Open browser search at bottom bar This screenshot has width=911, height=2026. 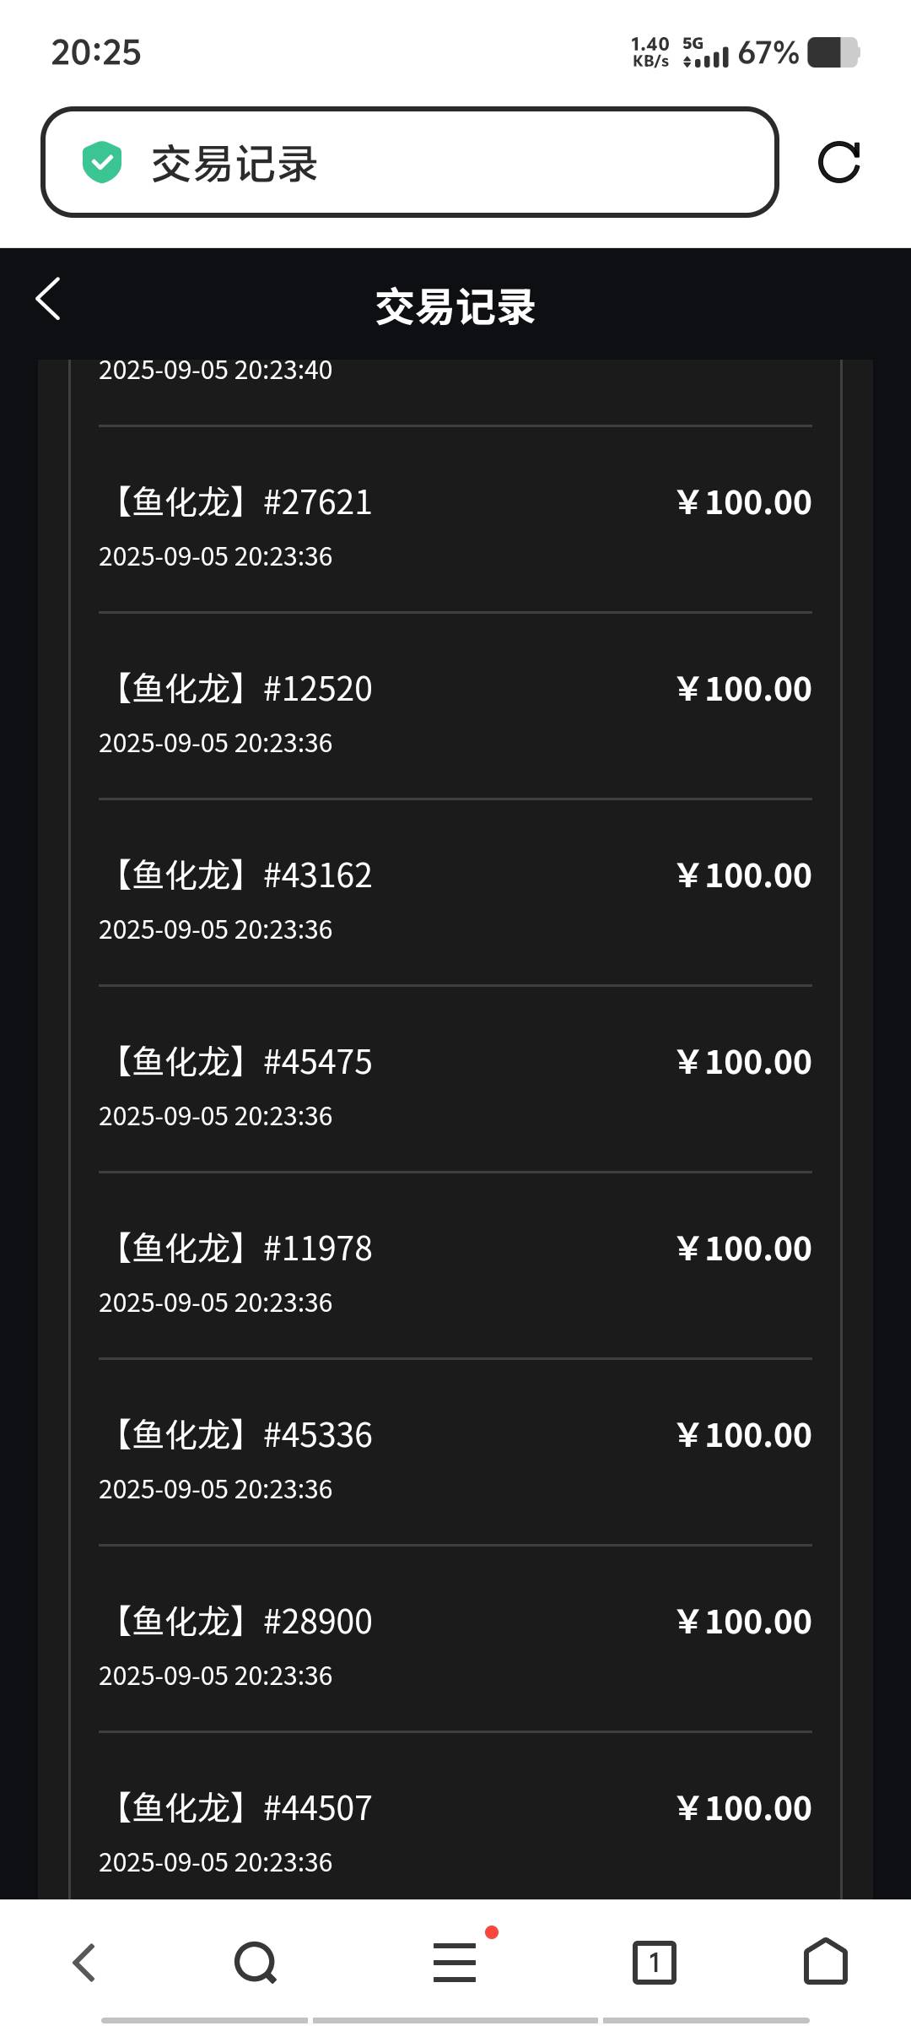point(256,1962)
